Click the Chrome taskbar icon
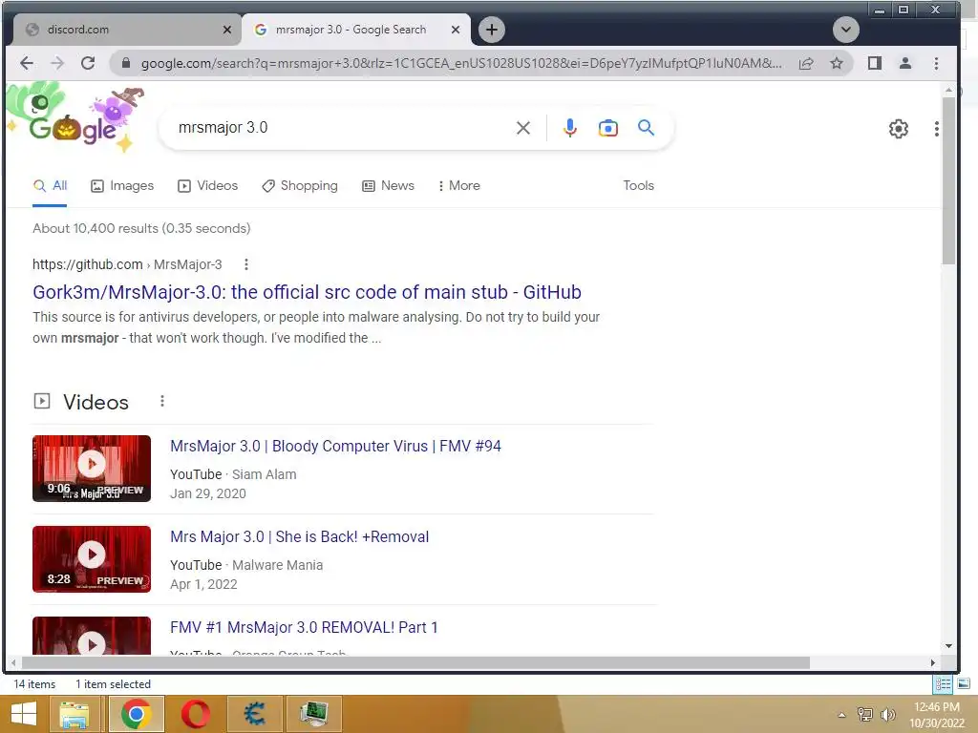 pyautogui.click(x=137, y=714)
